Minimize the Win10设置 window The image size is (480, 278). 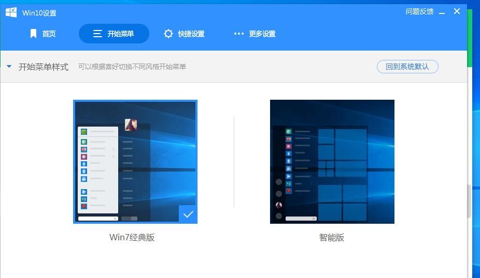(442, 12)
